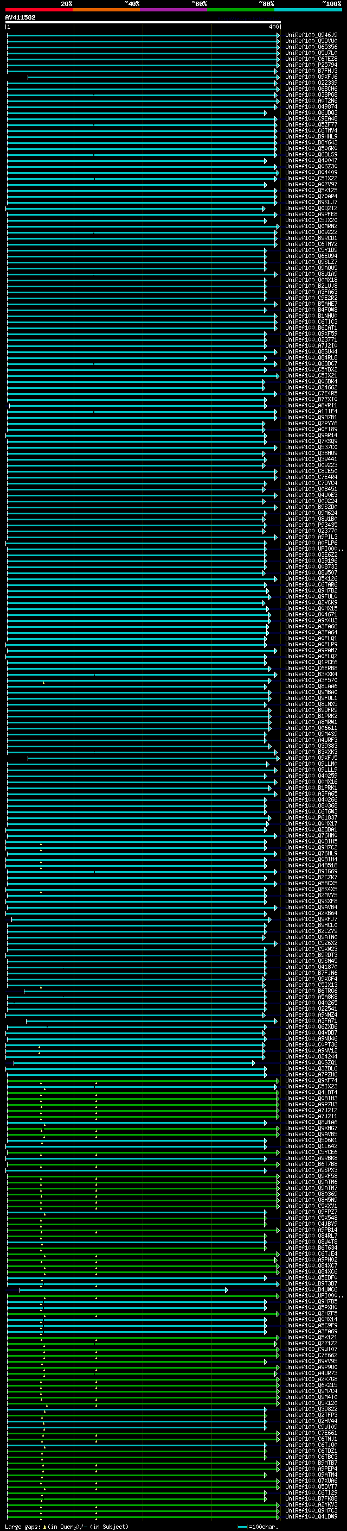Select label UniRef100_Q8W507
347x1531 pixels.
311,572
